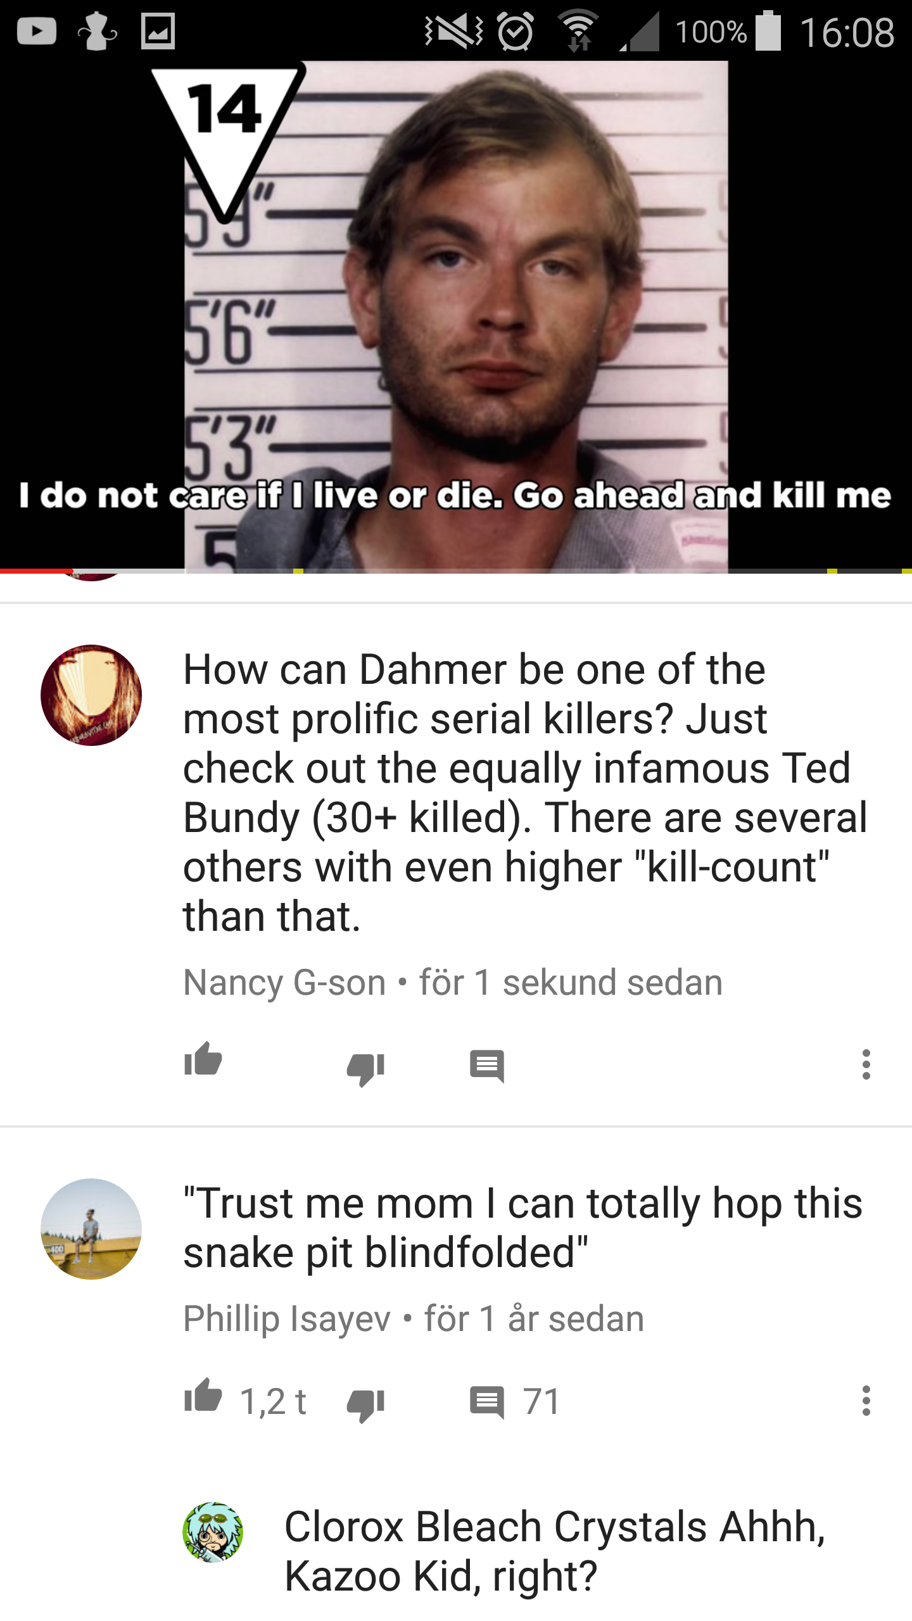Tap the Clorox Bleach Crystals reply avatar

(213, 1532)
